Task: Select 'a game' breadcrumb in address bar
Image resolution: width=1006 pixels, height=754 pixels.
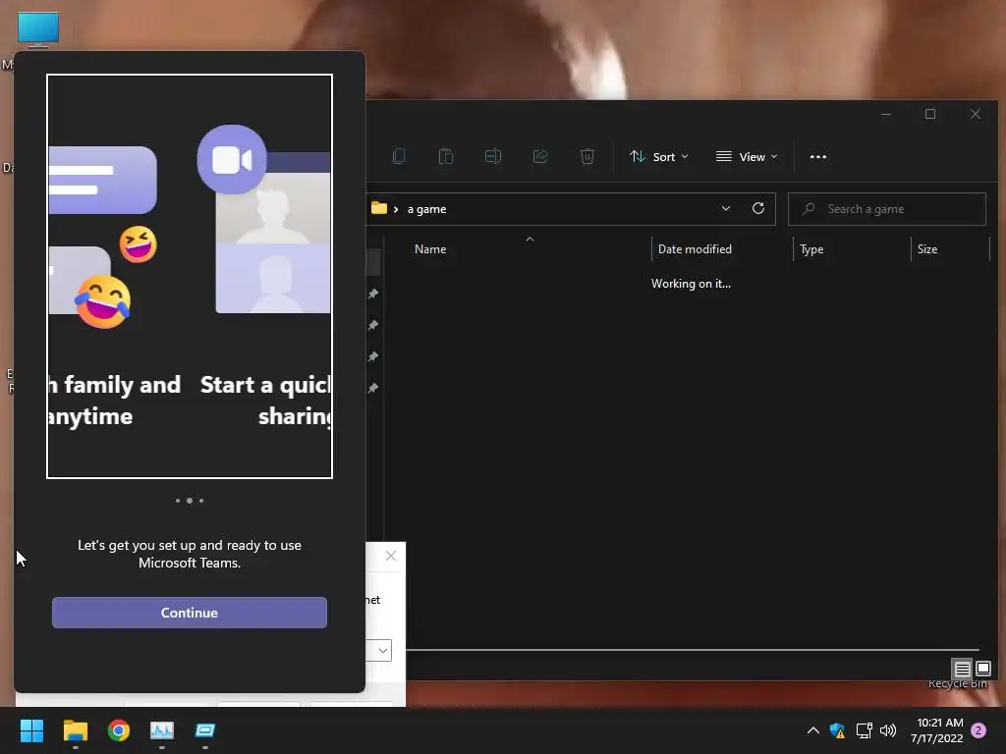Action: 426,209
